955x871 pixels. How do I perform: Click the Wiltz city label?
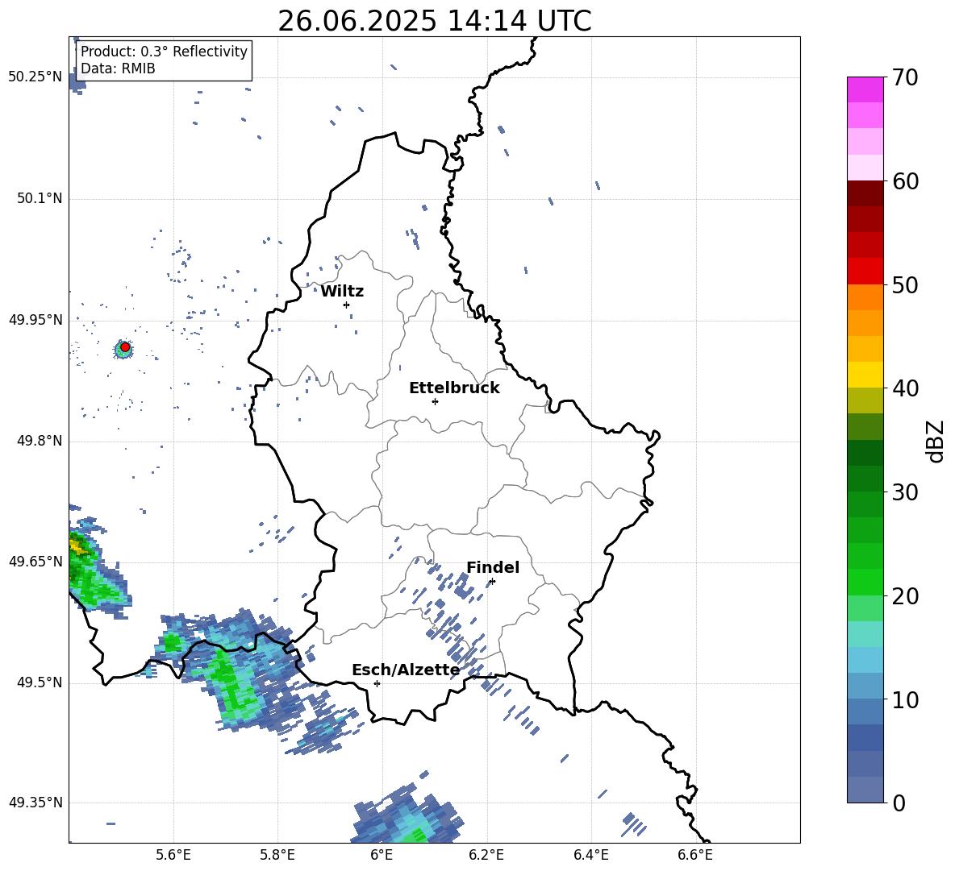[342, 292]
